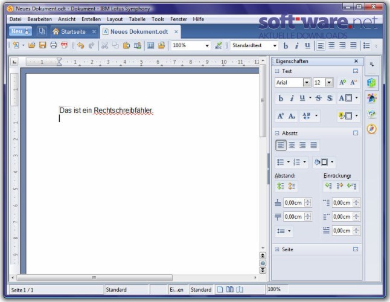Apply superscript in the Eigenschaften panel
This screenshot has width=390, height=302.
(280, 116)
